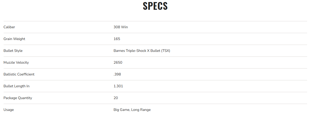Select the Package Quantity label

tap(18, 98)
